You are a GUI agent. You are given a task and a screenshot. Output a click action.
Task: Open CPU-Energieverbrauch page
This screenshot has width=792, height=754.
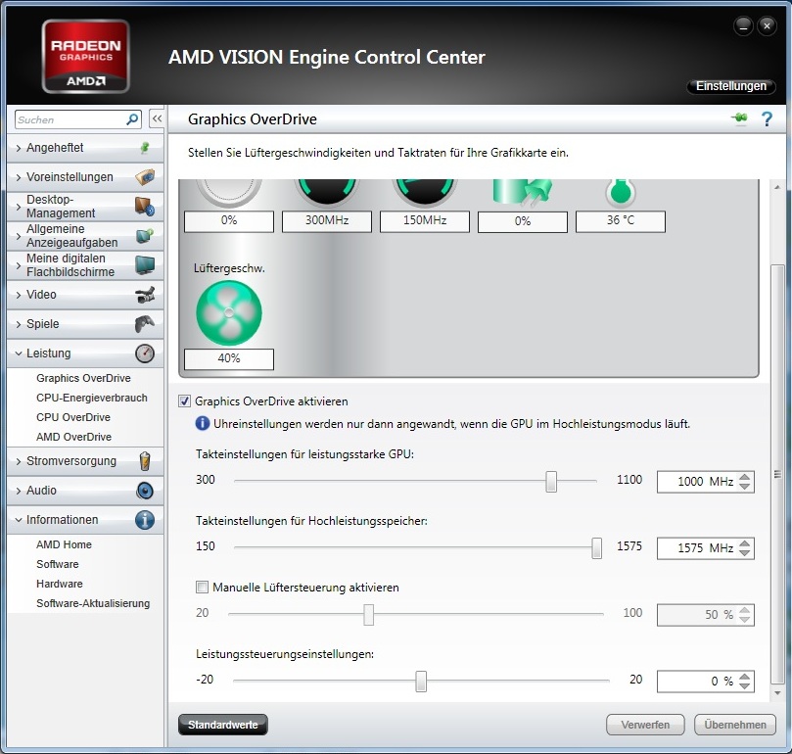[x=92, y=398]
